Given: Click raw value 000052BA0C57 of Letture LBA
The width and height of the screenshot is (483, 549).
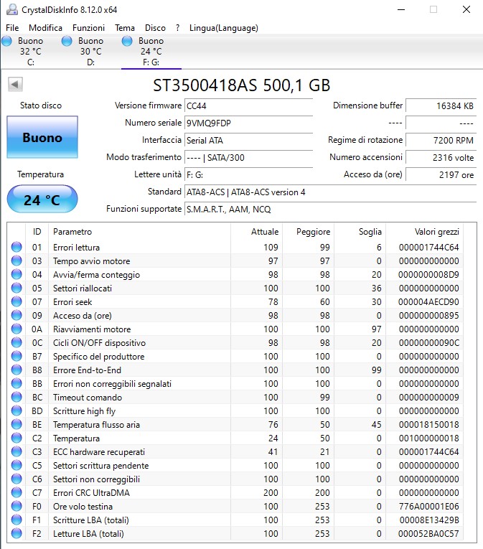Looking at the screenshot, I should coord(428,534).
